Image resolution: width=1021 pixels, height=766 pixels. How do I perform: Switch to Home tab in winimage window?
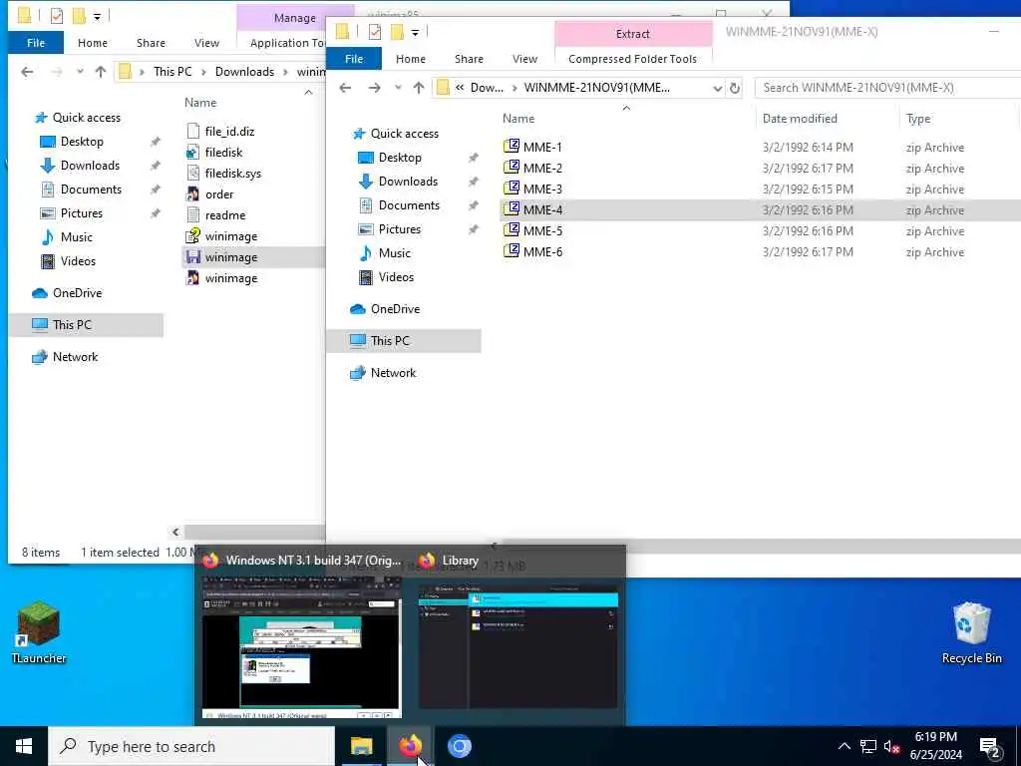pyautogui.click(x=93, y=43)
